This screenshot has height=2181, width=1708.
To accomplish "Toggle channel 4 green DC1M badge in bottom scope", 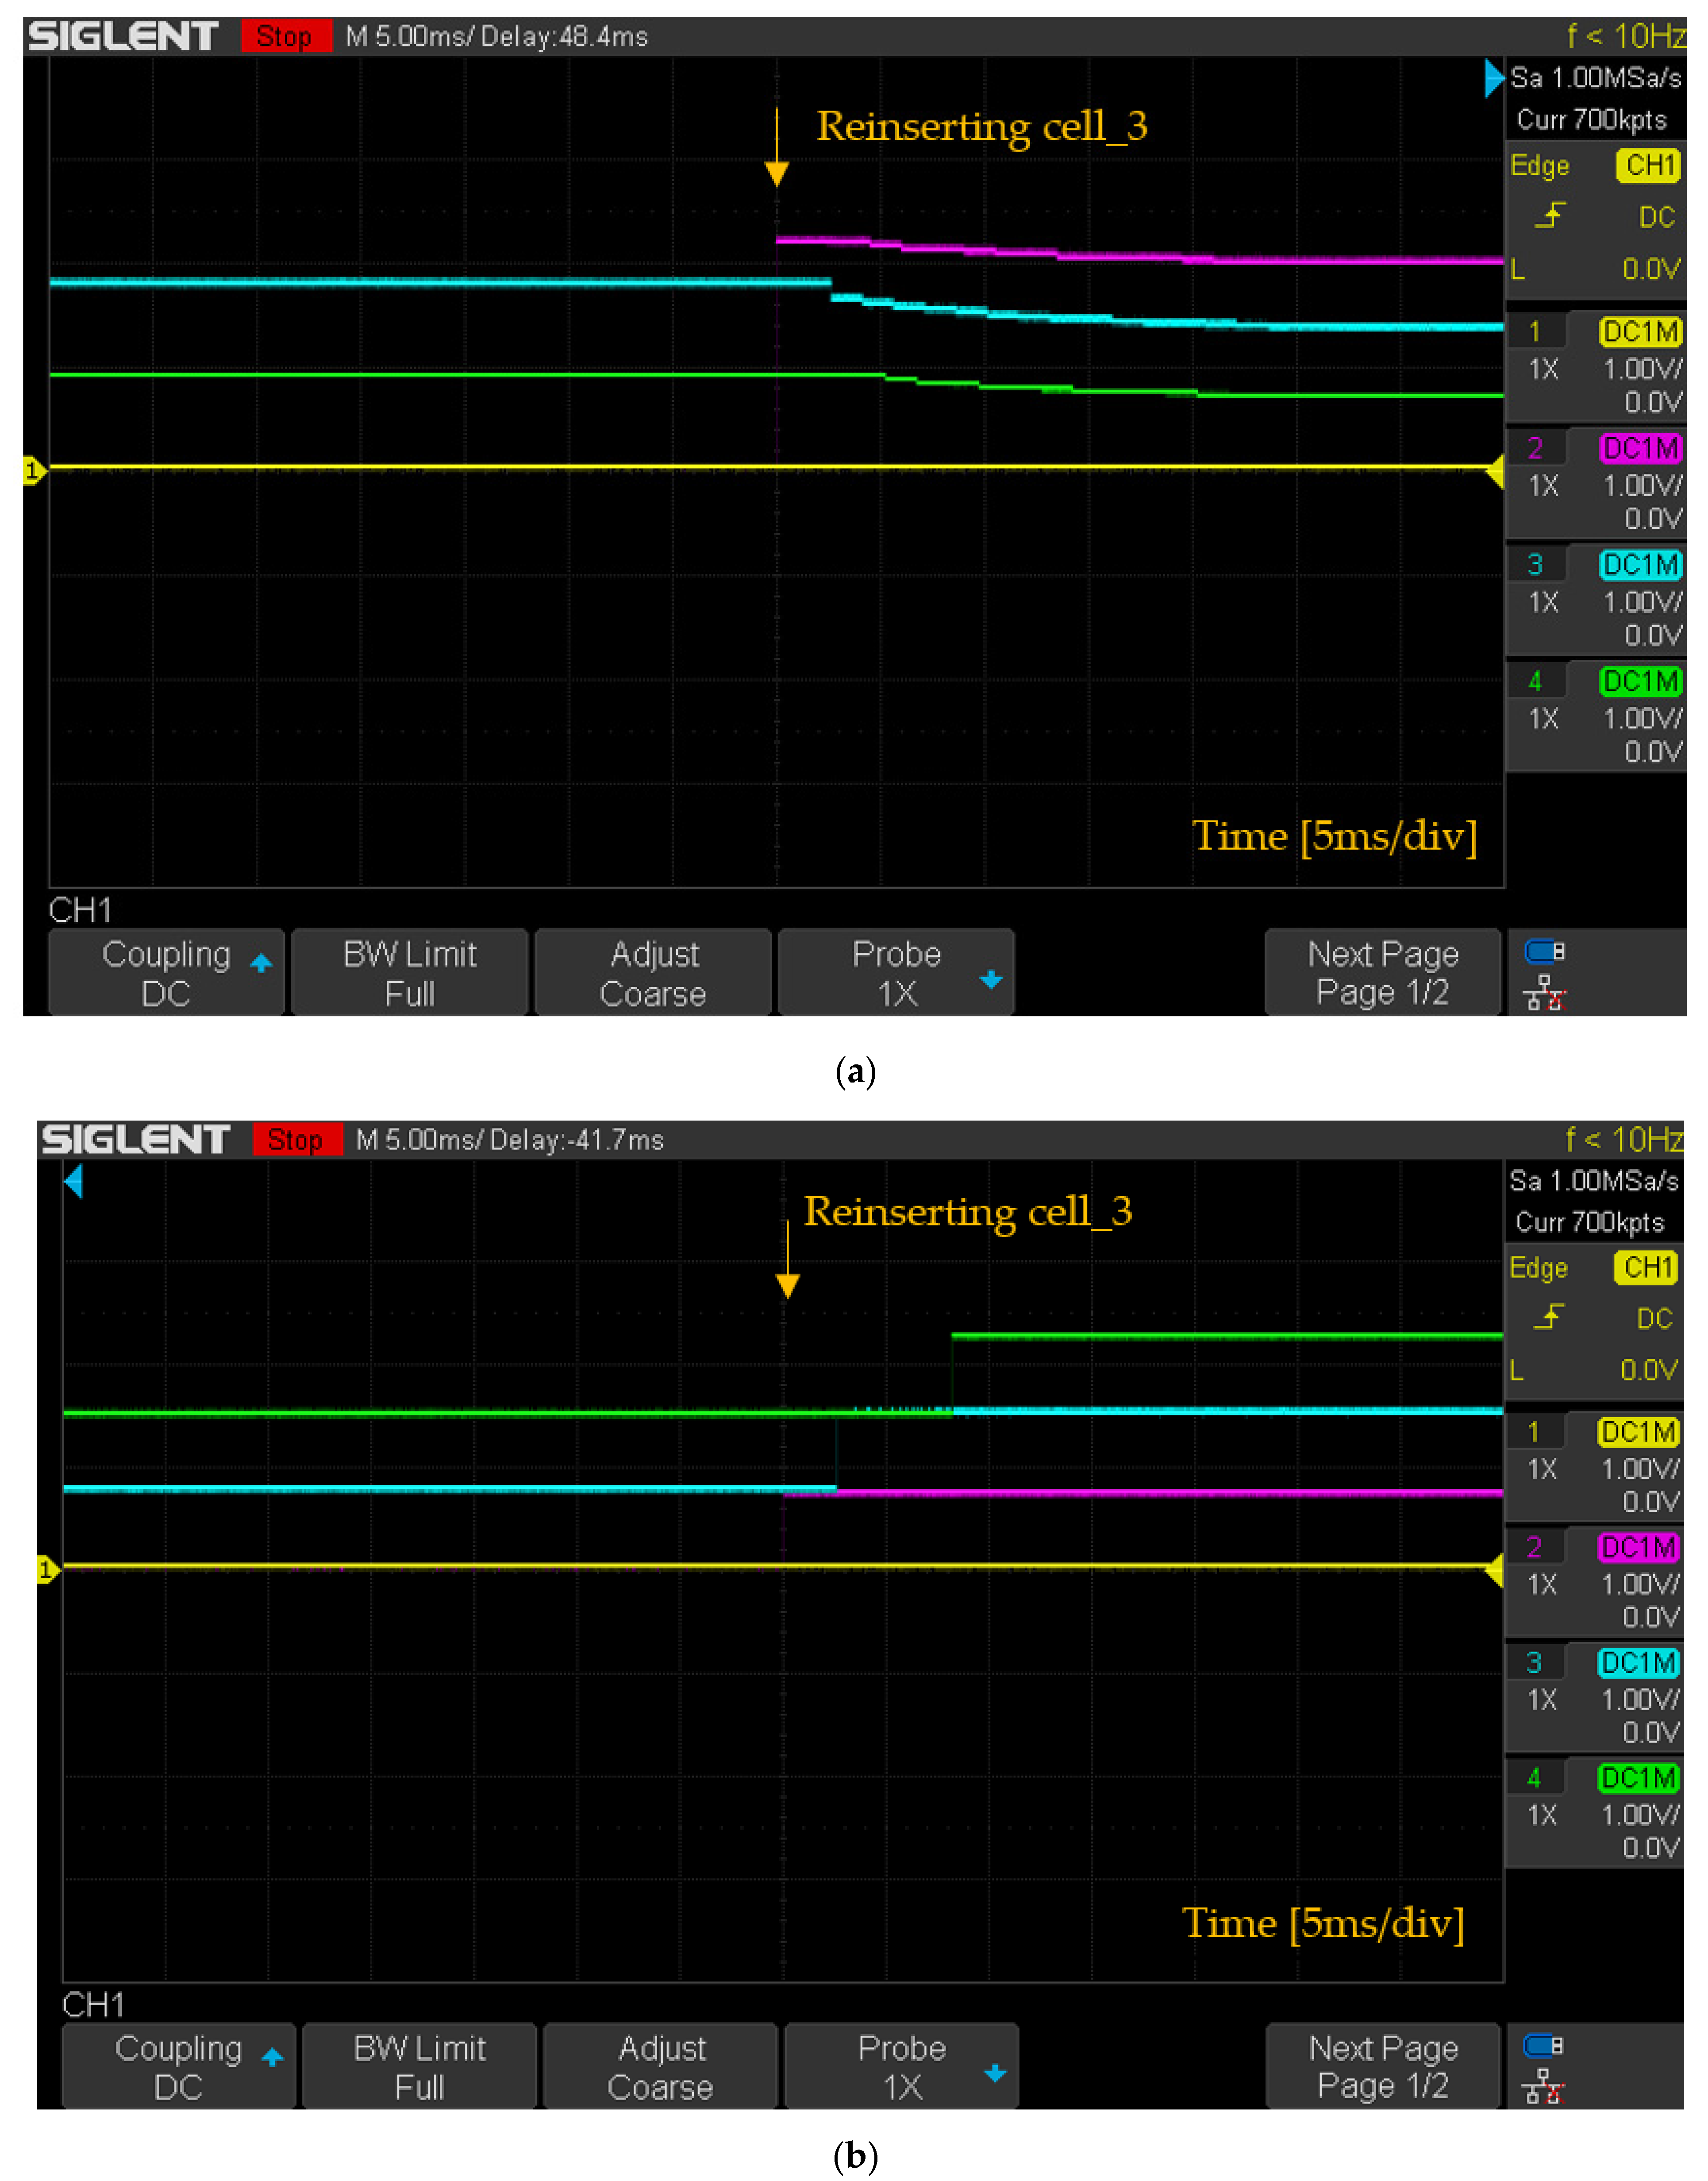I will [1638, 1778].
